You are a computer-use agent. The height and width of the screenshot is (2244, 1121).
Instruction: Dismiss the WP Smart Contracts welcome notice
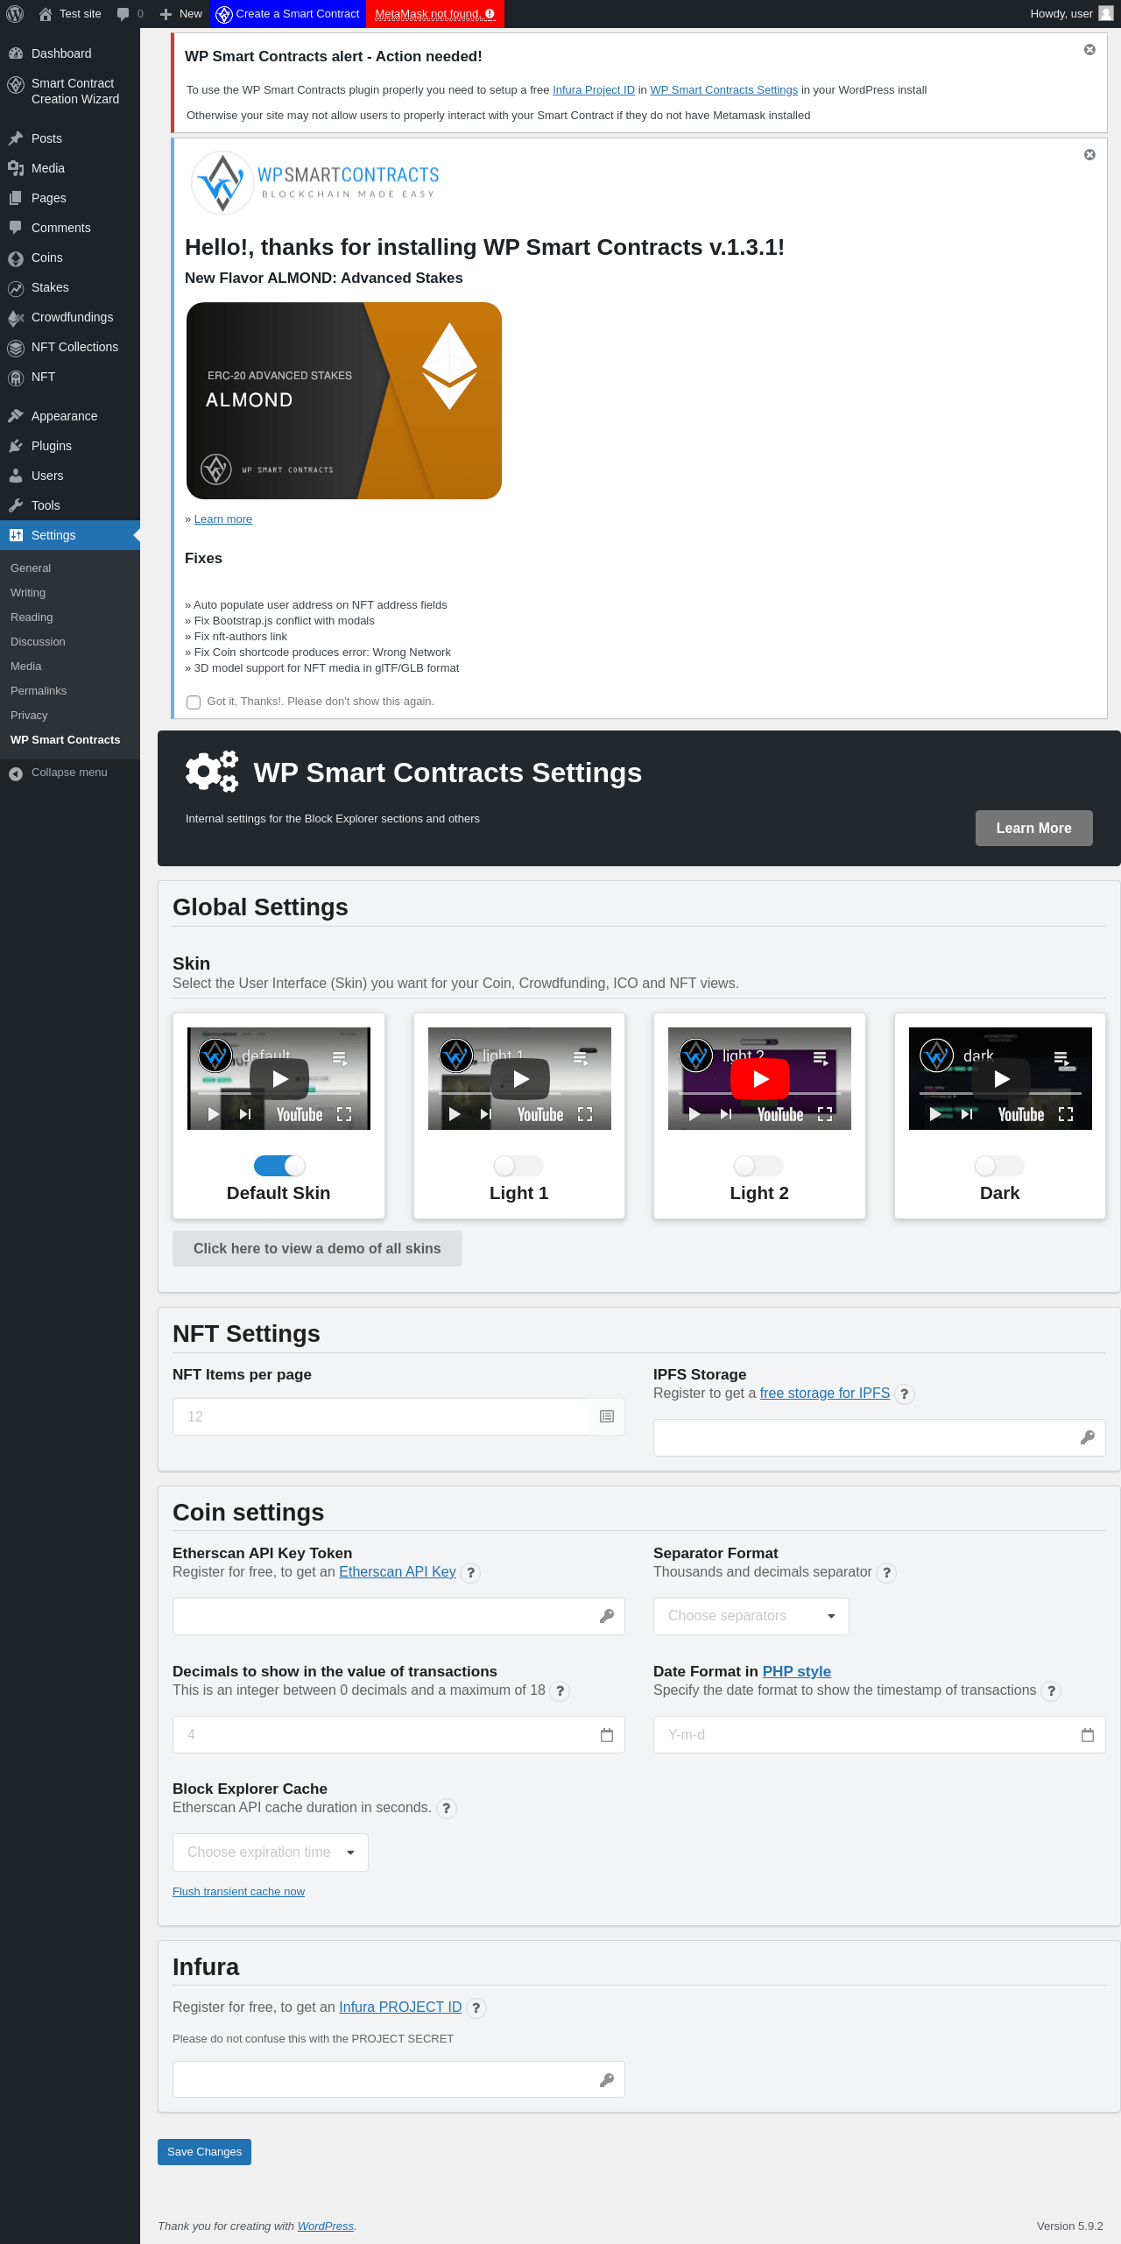[1089, 155]
